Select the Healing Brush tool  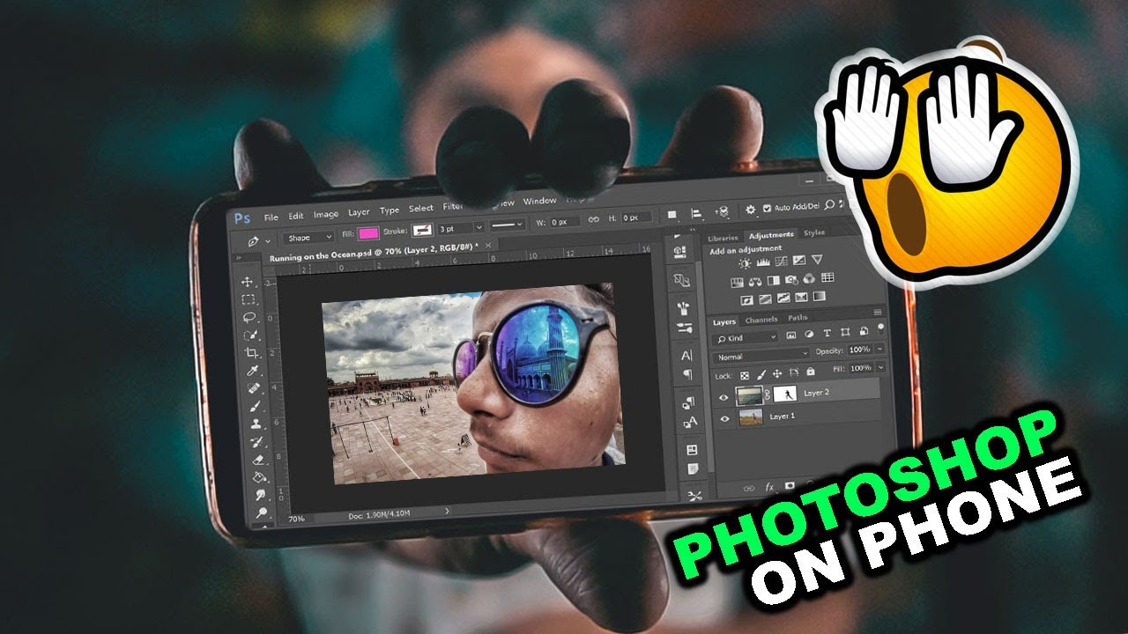pos(253,387)
